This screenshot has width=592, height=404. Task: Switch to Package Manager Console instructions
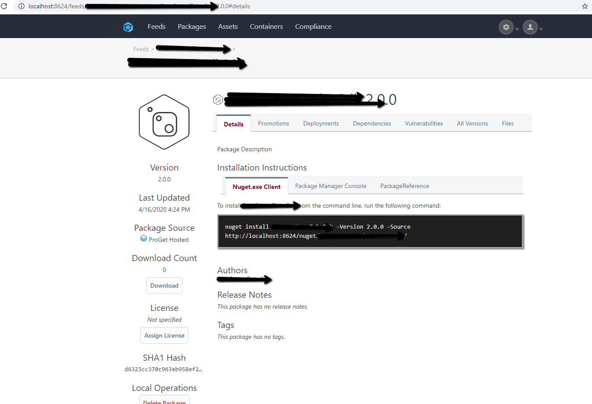tap(331, 186)
